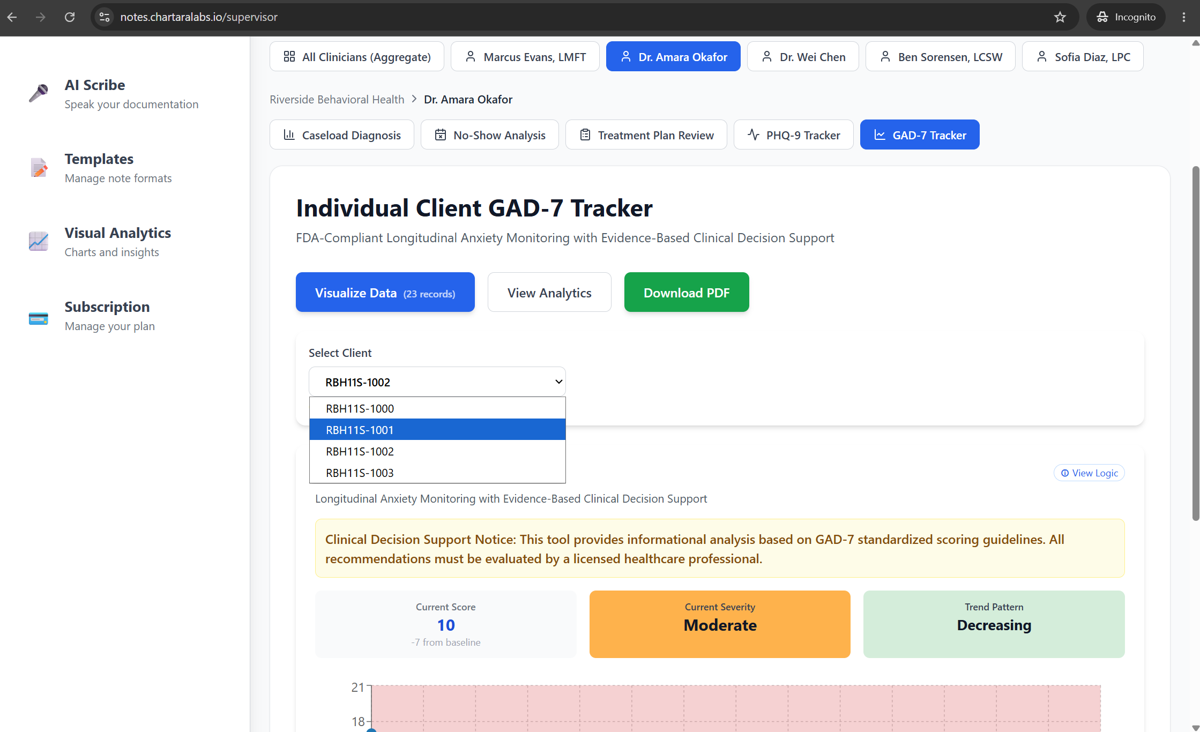Image resolution: width=1200 pixels, height=732 pixels.
Task: Choose client RBH11S-1000 from the list
Action: pyautogui.click(x=437, y=408)
